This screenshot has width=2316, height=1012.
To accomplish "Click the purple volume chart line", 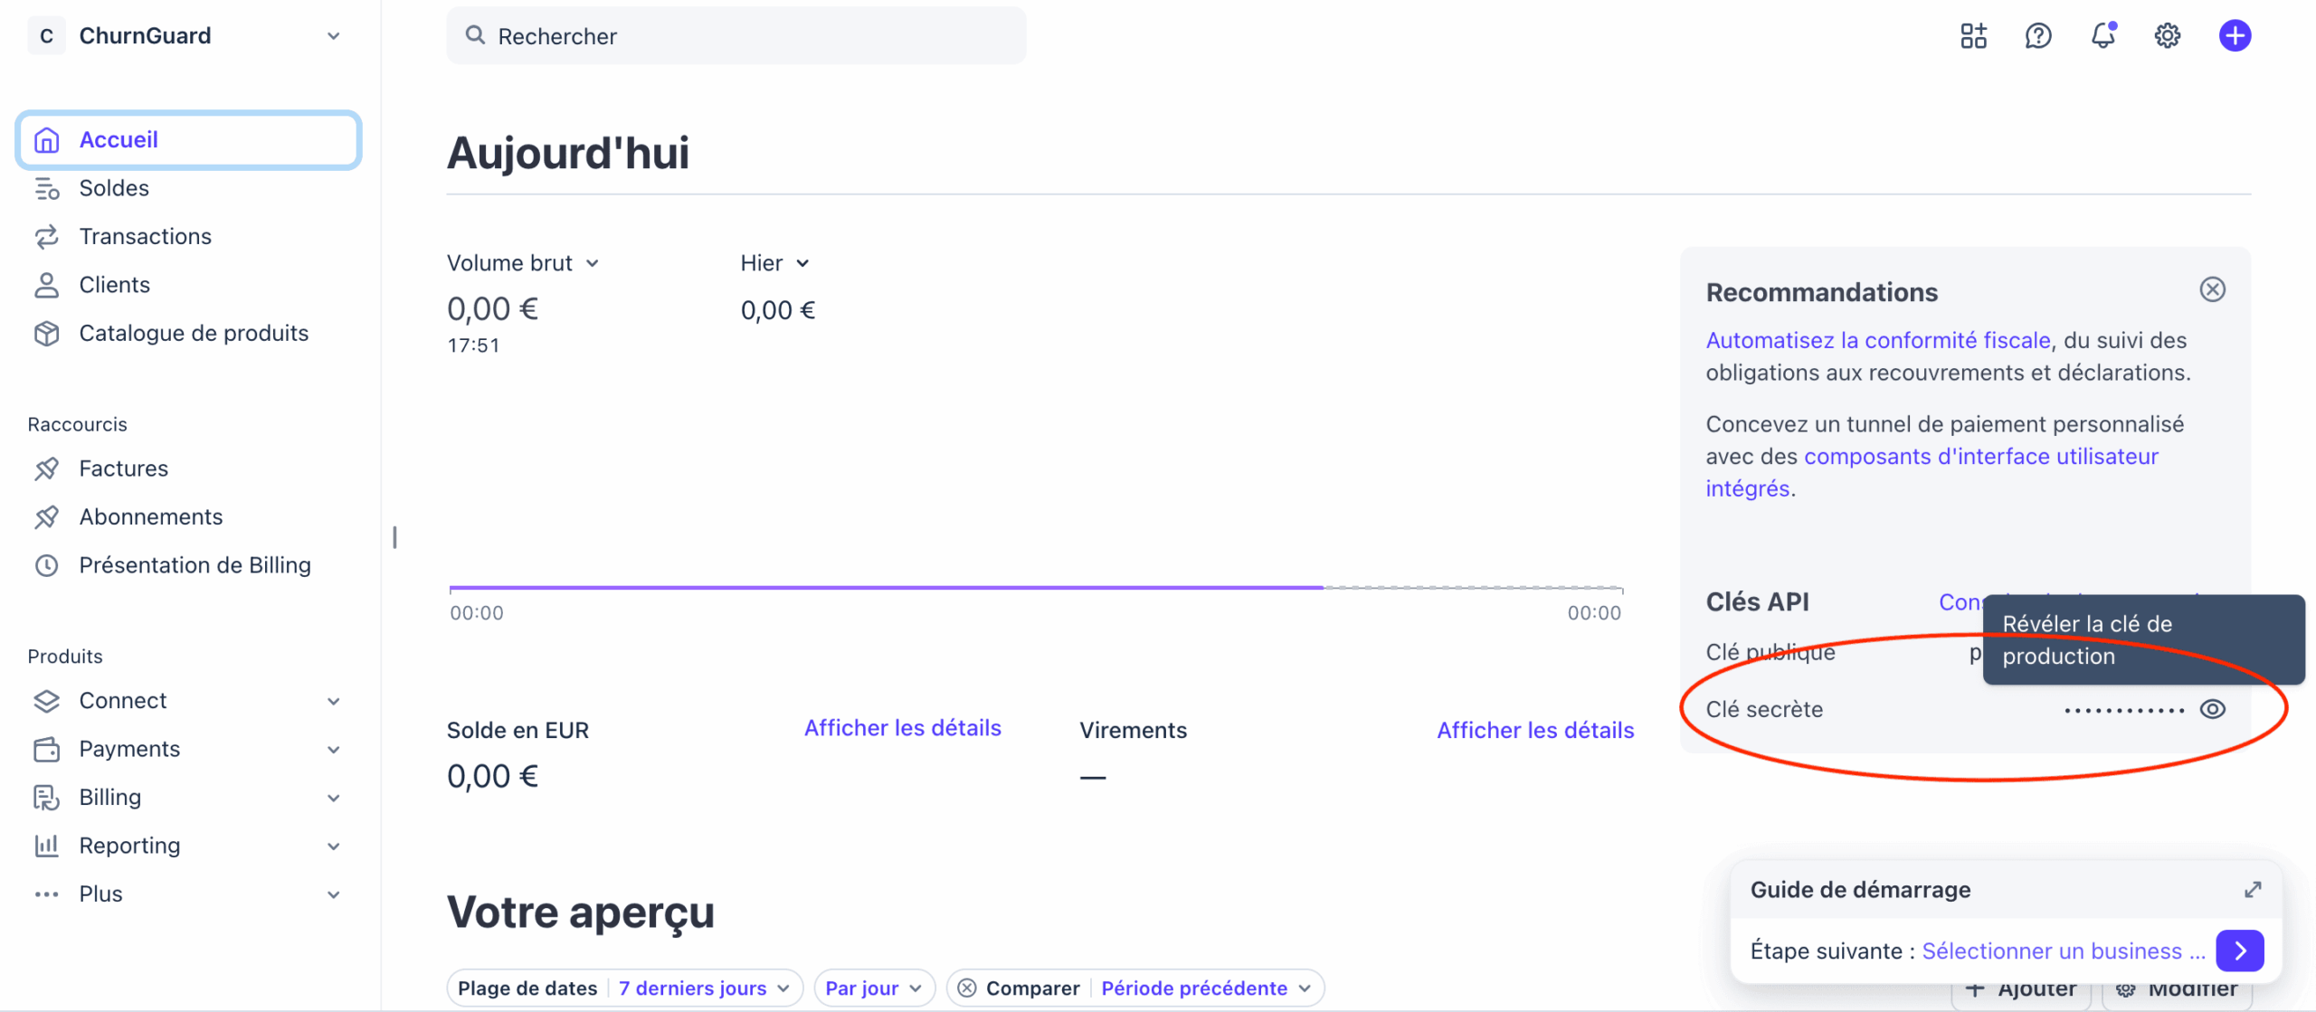I will 887,588.
